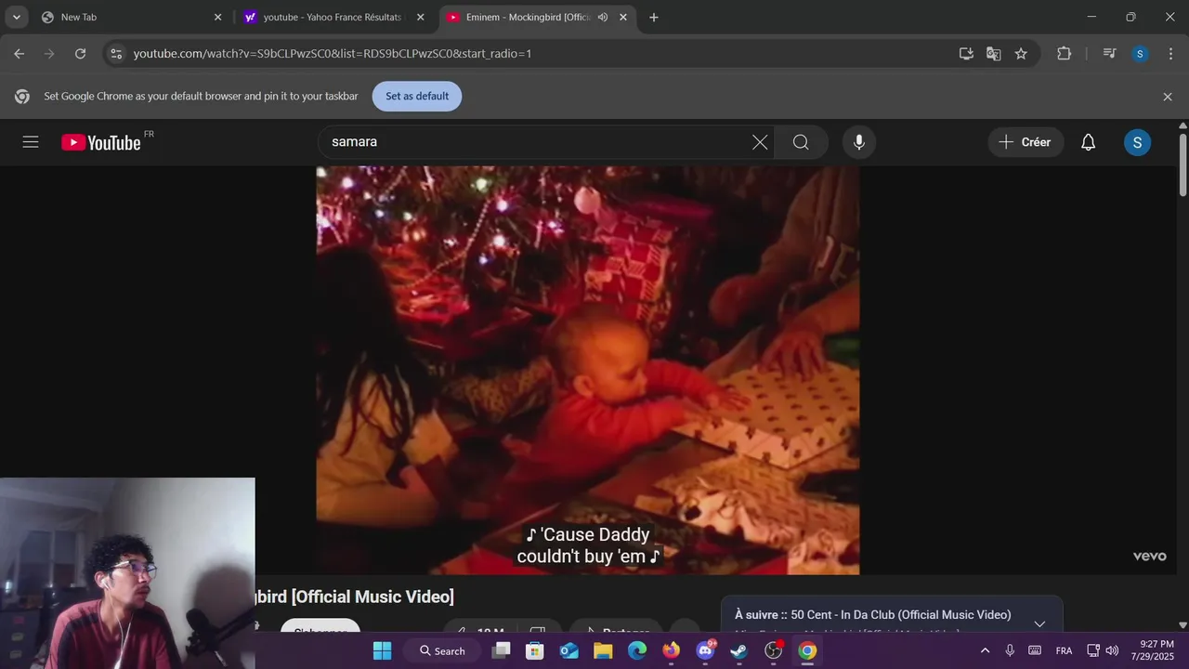Image resolution: width=1189 pixels, height=669 pixels.
Task: Open Task View on taskbar
Action: 502,650
